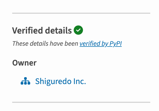Click the green verified checkmark icon
The width and height of the screenshot is (159, 111).
pyautogui.click(x=78, y=30)
